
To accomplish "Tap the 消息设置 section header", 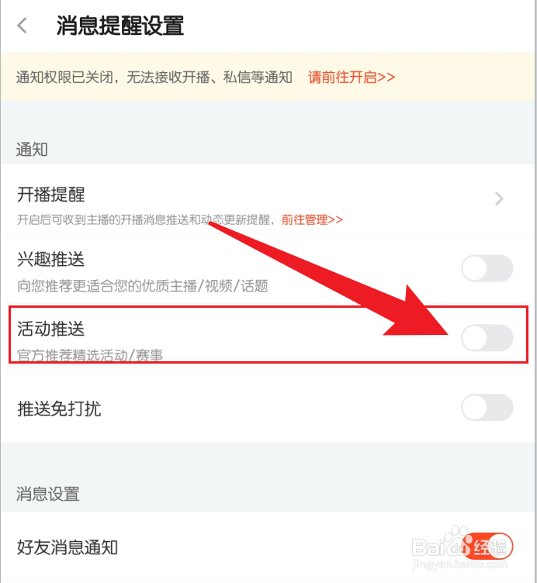I will pyautogui.click(x=47, y=494).
